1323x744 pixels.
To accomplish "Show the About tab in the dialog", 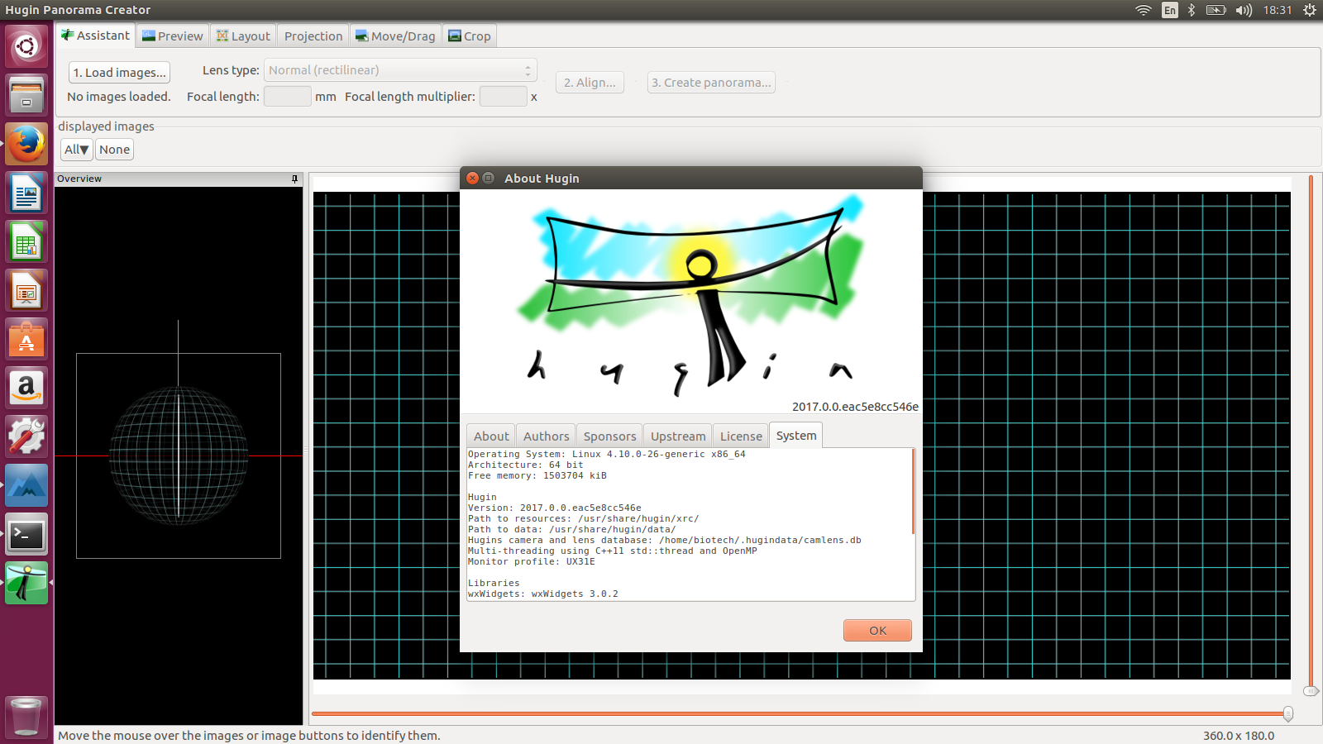I will (x=491, y=436).
